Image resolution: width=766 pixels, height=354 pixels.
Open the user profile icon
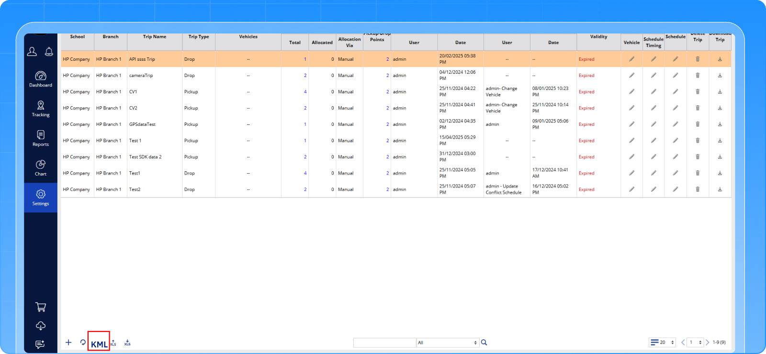(x=32, y=52)
